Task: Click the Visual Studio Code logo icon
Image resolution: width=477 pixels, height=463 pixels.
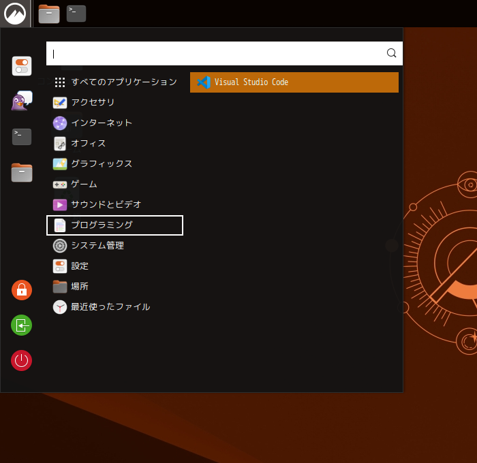Action: coord(204,82)
